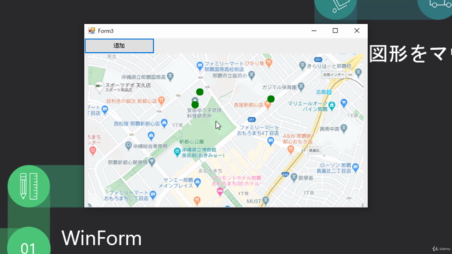Close the Form3 window
Image resolution: width=452 pixels, height=254 pixels.
click(357, 30)
